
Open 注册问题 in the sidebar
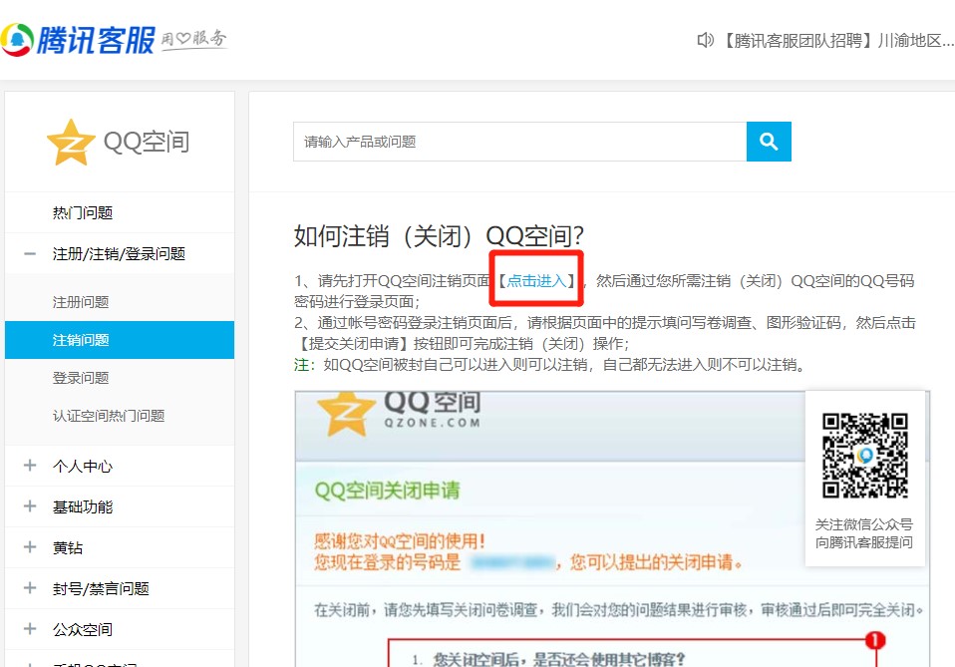(x=81, y=302)
